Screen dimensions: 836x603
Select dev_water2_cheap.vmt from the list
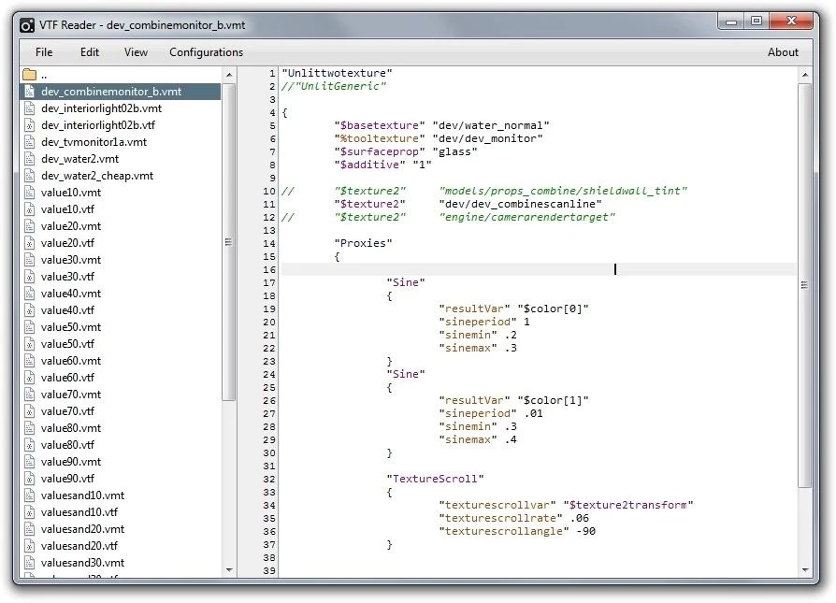click(x=97, y=176)
